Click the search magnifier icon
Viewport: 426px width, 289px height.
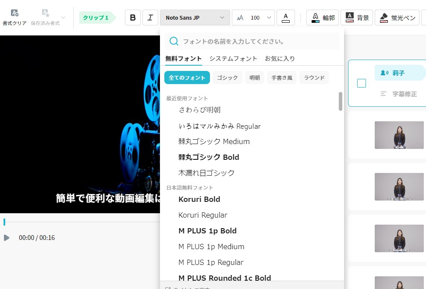click(x=174, y=41)
